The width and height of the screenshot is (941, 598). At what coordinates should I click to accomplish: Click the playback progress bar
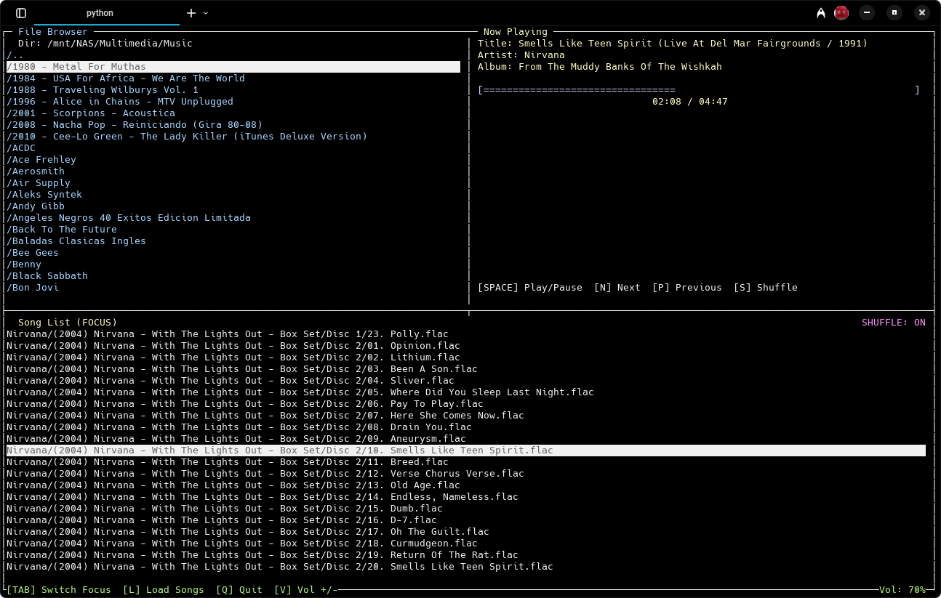(699, 90)
